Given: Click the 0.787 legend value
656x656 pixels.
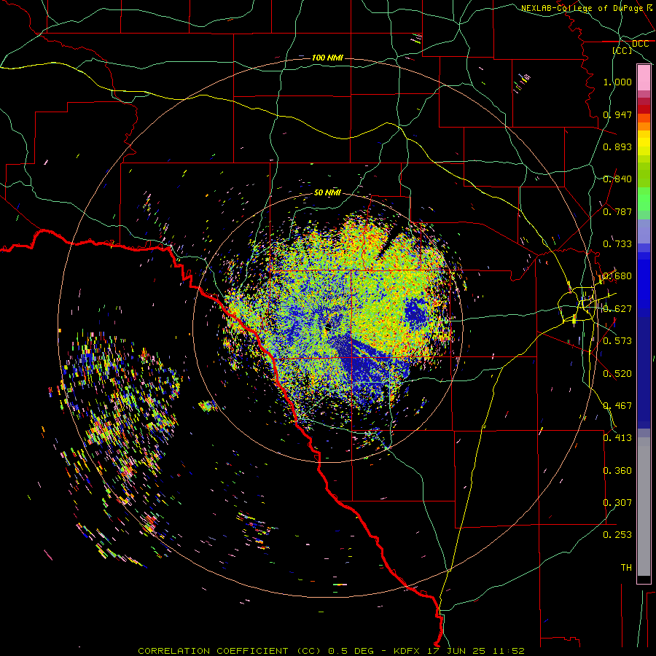Looking at the screenshot, I should click(x=617, y=211).
